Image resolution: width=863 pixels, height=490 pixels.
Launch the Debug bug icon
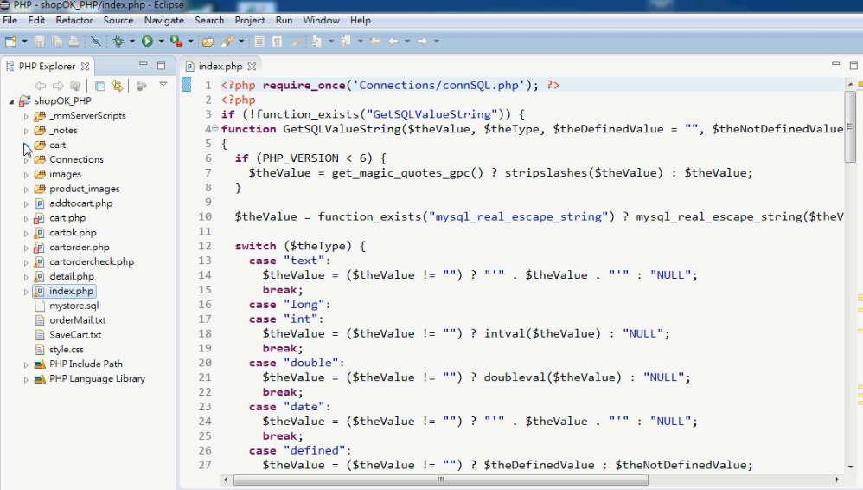118,42
